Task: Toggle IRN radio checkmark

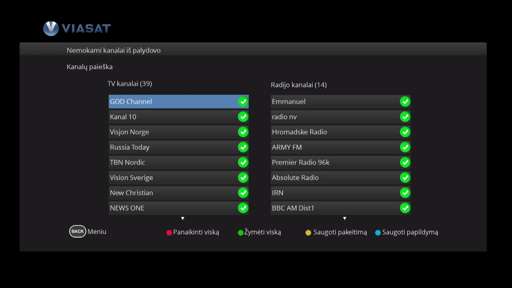Action: [405, 193]
